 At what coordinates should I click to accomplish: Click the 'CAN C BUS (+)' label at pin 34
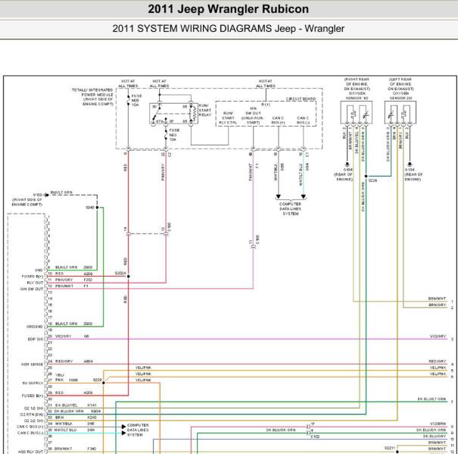(x=31, y=427)
